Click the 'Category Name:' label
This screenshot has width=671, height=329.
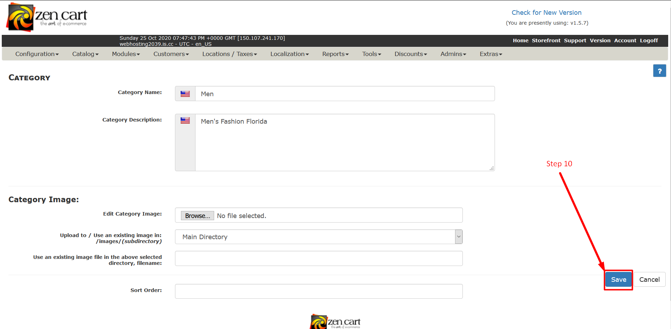[140, 92]
